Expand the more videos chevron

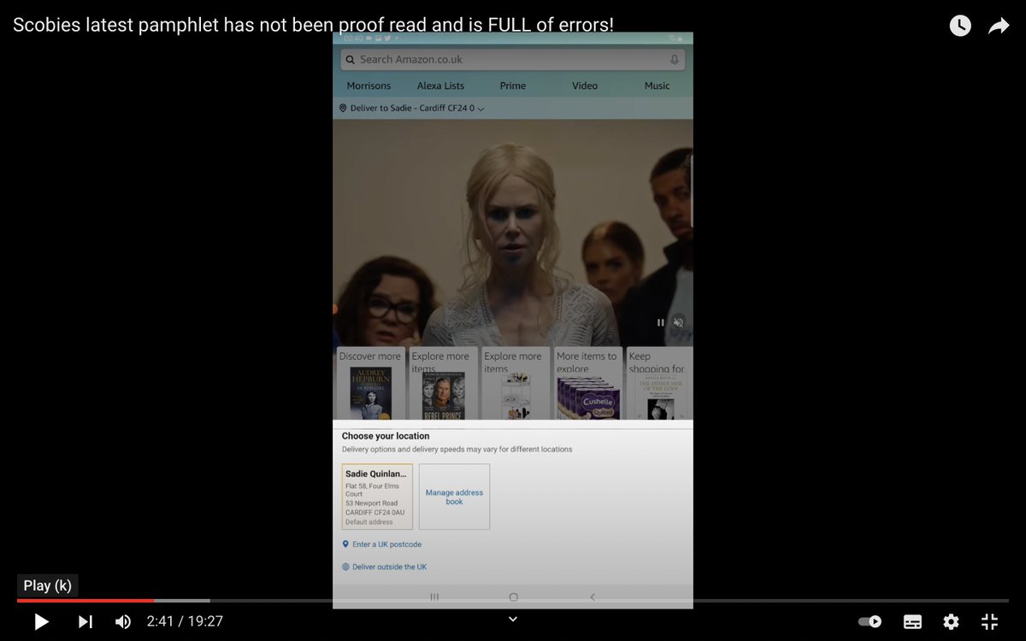coord(513,620)
